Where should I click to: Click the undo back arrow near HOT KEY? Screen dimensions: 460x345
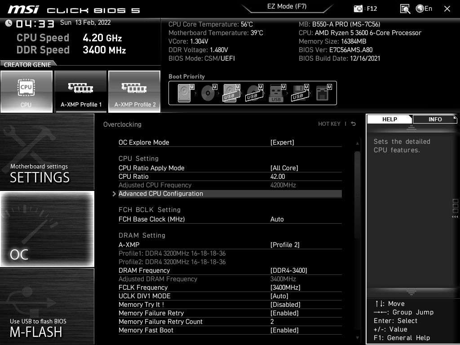click(x=354, y=124)
